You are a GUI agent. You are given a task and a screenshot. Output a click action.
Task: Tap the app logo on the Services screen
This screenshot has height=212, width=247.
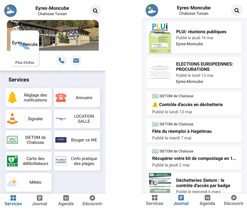pos(11,11)
